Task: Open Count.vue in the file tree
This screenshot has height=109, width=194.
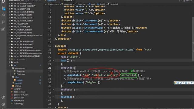Action: [x=21, y=71]
